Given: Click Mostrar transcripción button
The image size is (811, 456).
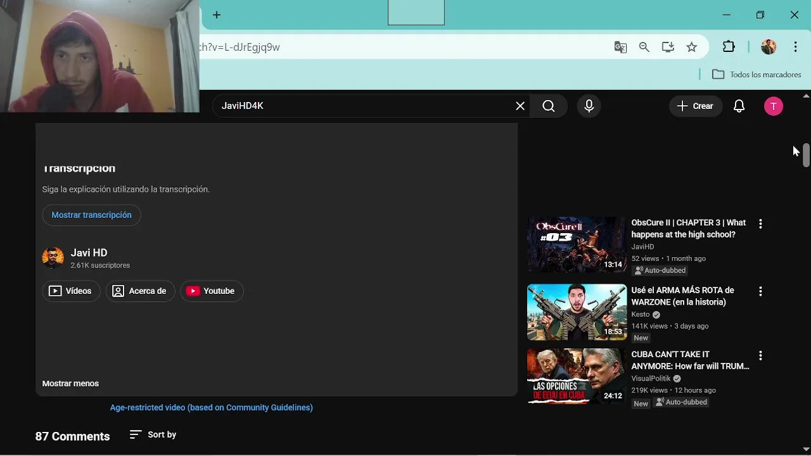Looking at the screenshot, I should [91, 215].
